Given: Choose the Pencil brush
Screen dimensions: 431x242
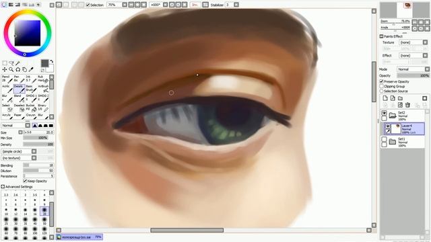Looking at the screenshot, I should coord(7,79).
